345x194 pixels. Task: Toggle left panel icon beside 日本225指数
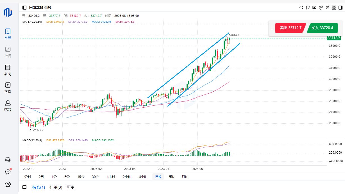tap(24, 8)
